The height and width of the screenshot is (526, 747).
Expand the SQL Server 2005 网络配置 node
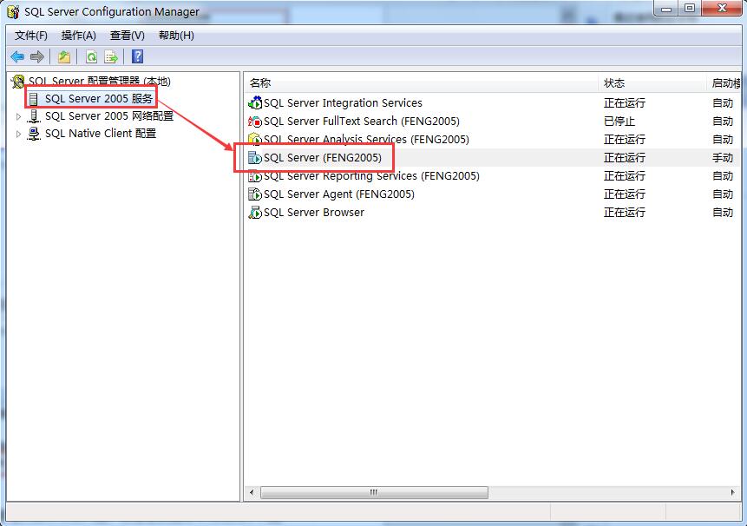pos(18,116)
